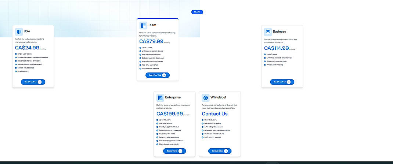The image size is (393, 164).
Task: Click arrow circle in Solo Start Free Trial
Action: (40, 82)
